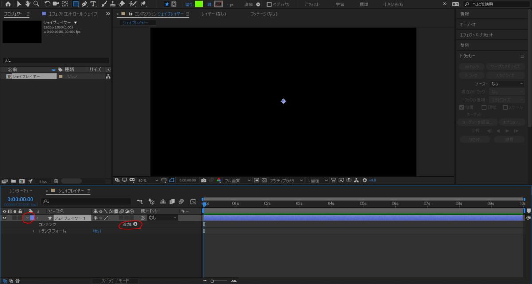Select the Pan Behind anchor point tool
Viewport: 532px width, 284px height.
[x=65, y=4]
